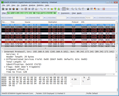Open a capture file

(22, 9)
